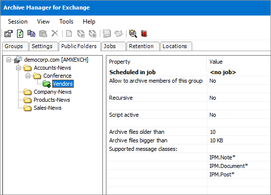Open the Help menu
Viewport: 271px width, 195px height.
click(89, 22)
